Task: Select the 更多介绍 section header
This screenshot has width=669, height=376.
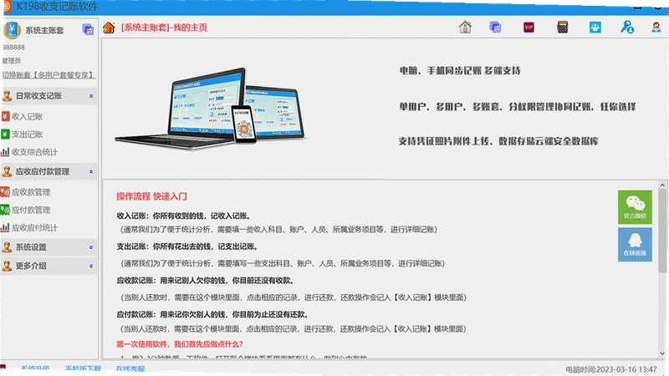Action: tap(49, 266)
